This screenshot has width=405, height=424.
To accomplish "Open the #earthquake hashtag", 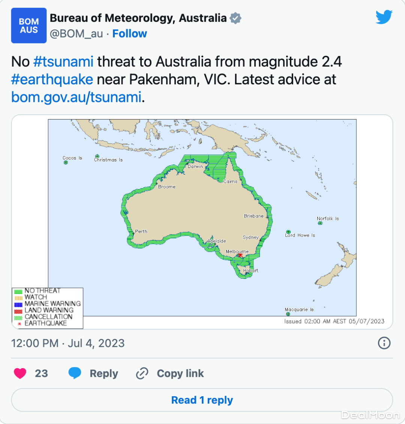I will tap(52, 79).
